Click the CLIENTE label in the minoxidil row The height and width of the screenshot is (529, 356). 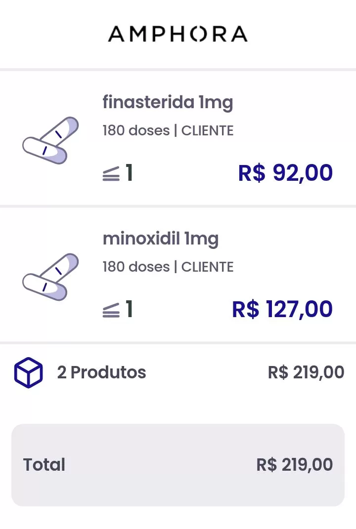pos(208,267)
